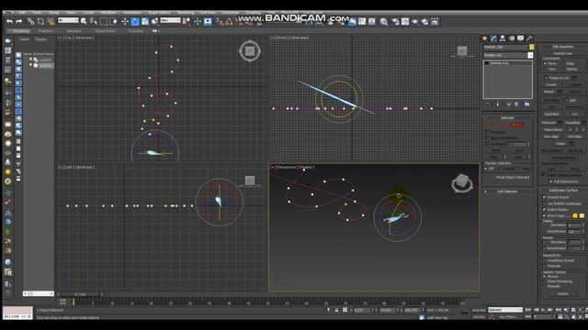This screenshot has width=588, height=330.
Task: Open the Display tab of command panel
Action: (x=521, y=38)
